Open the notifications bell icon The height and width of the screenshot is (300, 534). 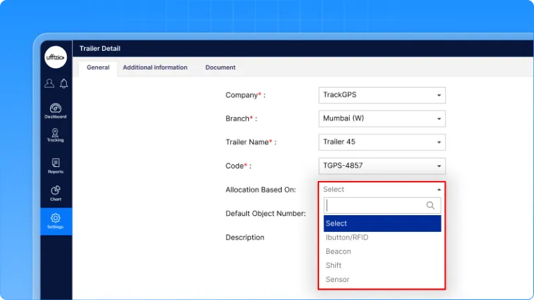[63, 84]
